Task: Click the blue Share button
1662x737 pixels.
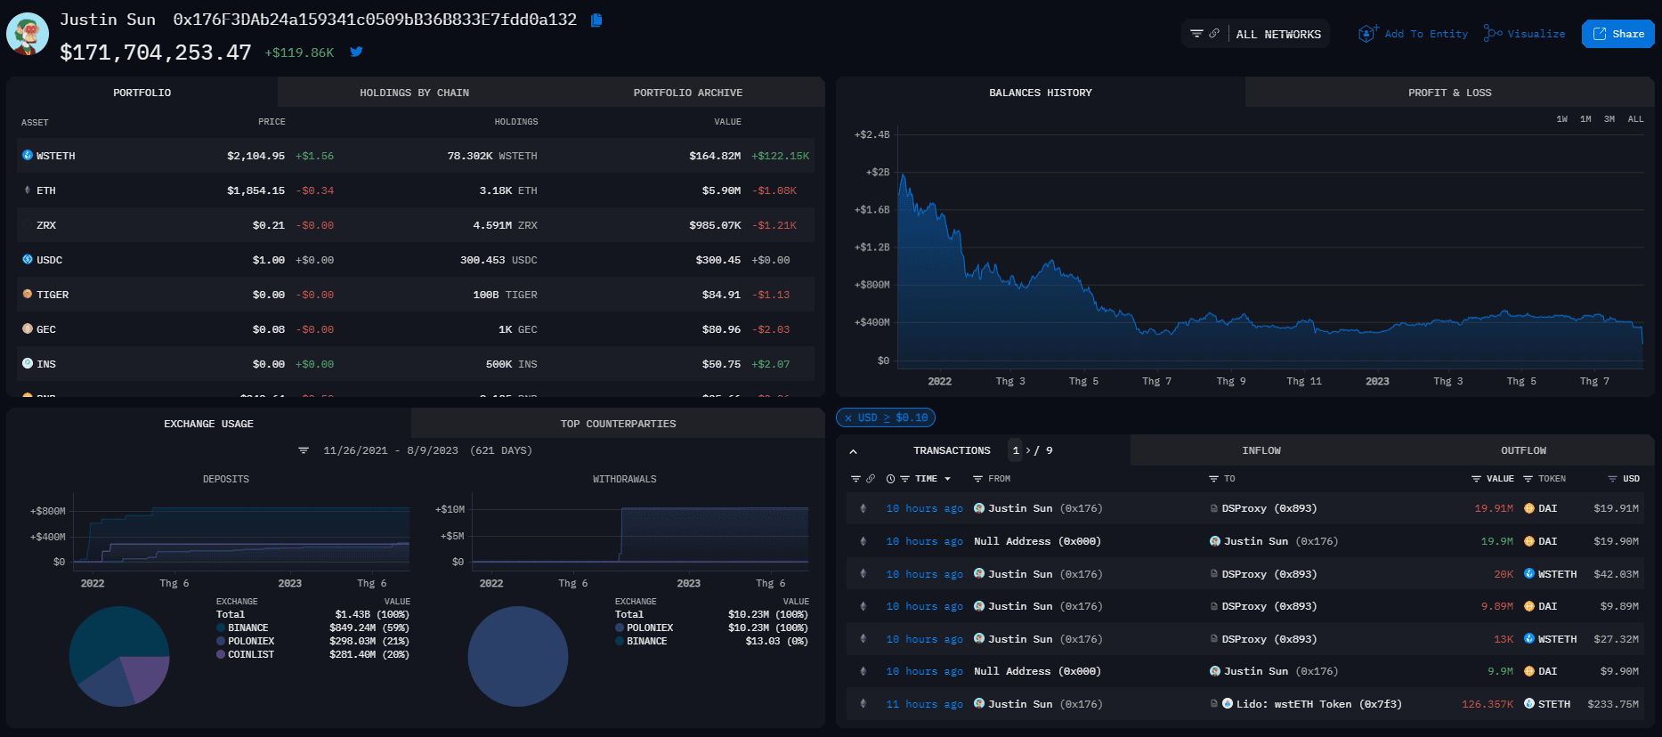Action: (1618, 34)
